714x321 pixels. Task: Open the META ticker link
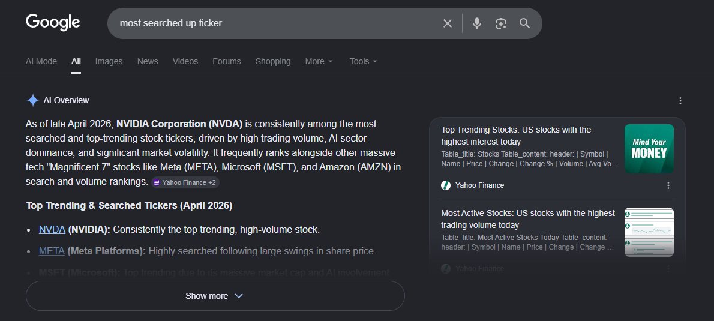click(x=52, y=251)
